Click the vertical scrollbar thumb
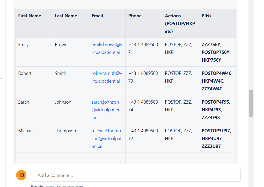Screen dimensions: 264x187 [x=251, y=103]
